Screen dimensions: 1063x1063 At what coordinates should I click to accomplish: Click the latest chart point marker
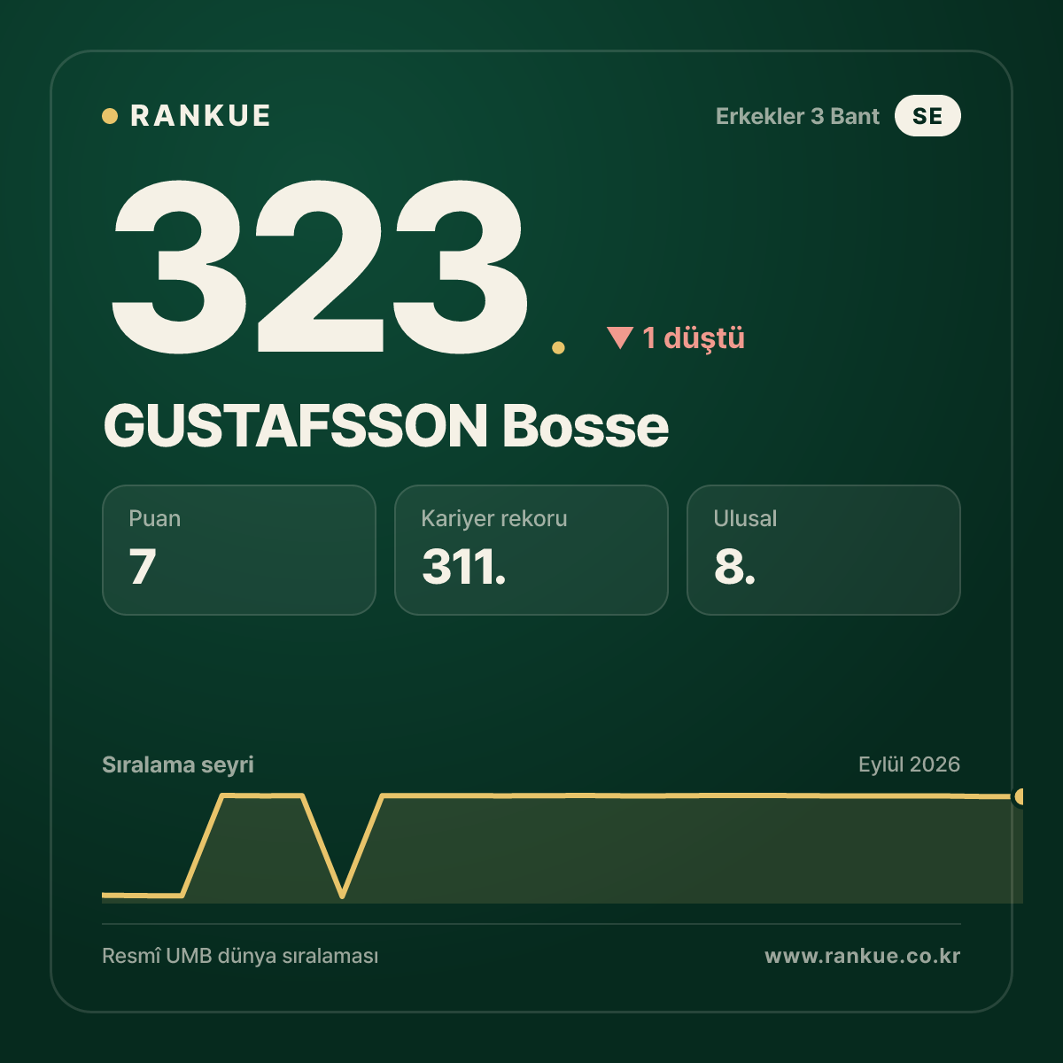[x=1020, y=796]
